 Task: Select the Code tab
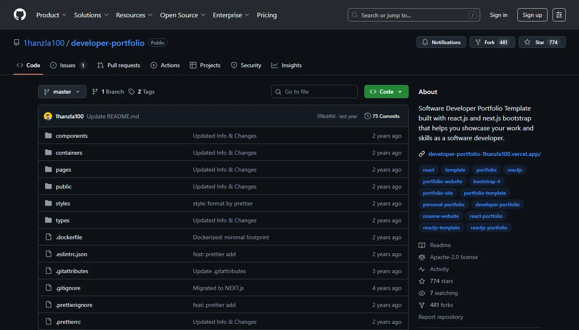(28, 65)
